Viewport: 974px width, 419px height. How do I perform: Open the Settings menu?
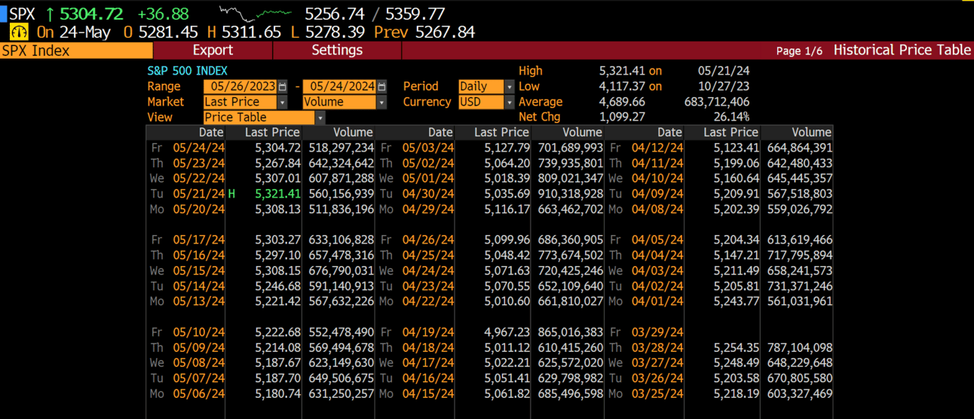coord(337,50)
